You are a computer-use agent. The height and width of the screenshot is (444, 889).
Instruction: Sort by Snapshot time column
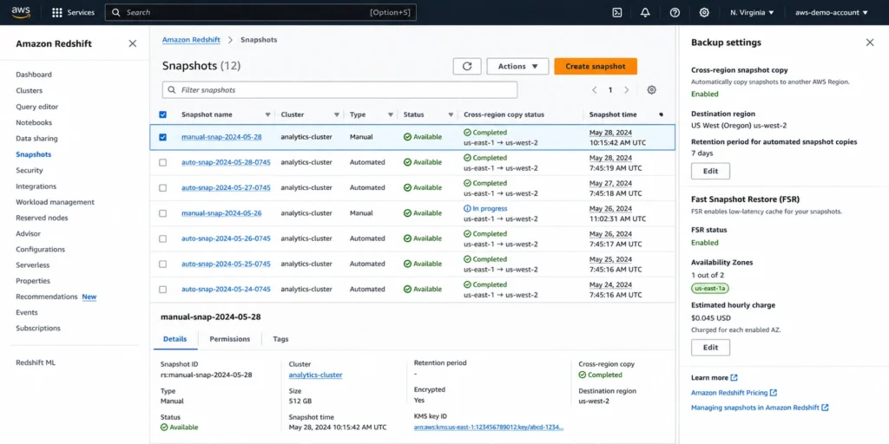click(613, 114)
